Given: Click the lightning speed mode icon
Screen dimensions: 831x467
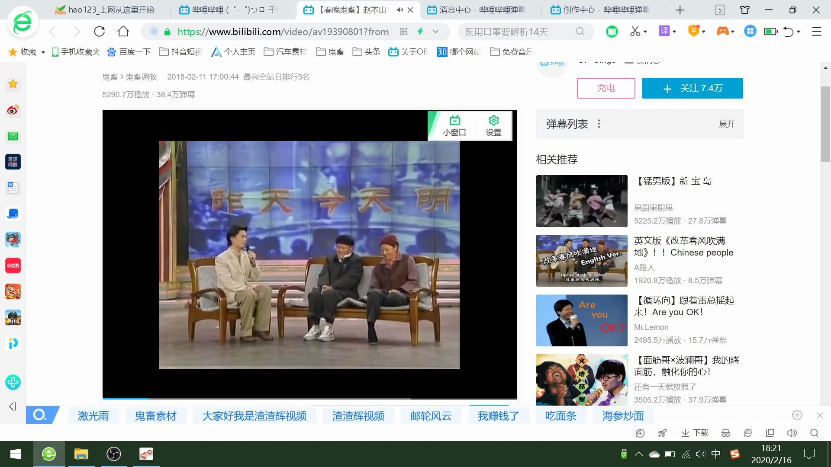Looking at the screenshot, I should click(x=420, y=31).
